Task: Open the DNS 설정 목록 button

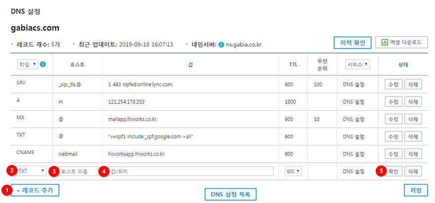Action: pos(230,195)
